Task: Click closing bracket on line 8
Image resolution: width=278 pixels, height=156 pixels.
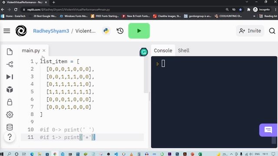Action: 41,114
